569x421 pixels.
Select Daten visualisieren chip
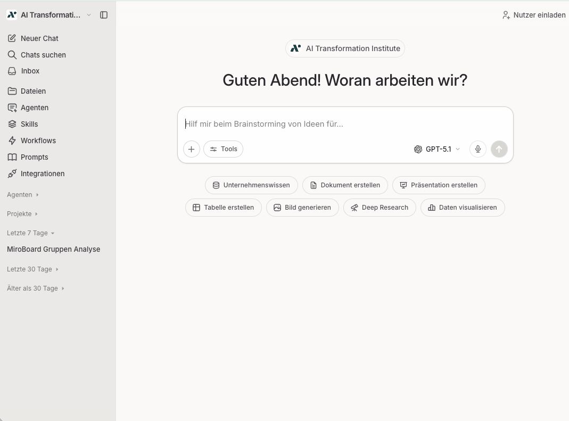(x=463, y=208)
